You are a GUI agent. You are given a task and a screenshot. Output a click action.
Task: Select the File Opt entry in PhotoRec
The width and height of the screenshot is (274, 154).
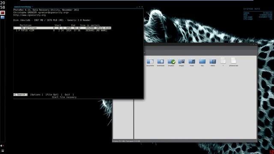[x=52, y=95]
